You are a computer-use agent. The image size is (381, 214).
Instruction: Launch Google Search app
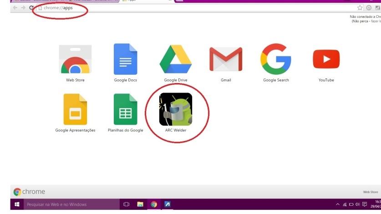pyautogui.click(x=276, y=63)
